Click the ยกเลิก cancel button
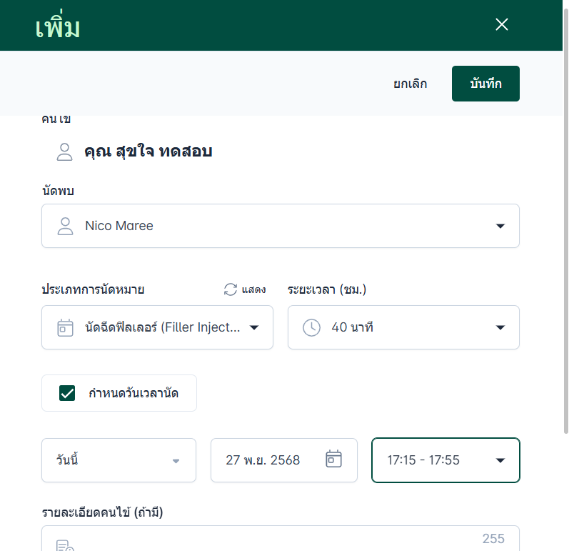This screenshot has height=551, width=569. point(411,84)
